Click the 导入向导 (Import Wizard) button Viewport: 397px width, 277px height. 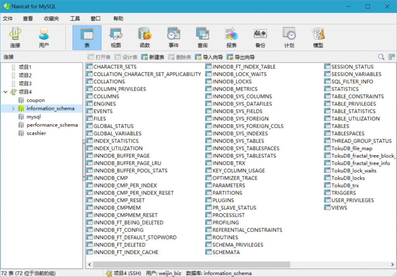click(209, 57)
